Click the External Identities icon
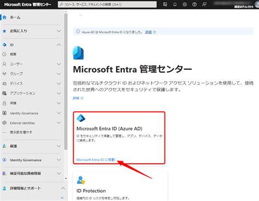This screenshot has height=201, width=259. pyautogui.click(x=4, y=123)
